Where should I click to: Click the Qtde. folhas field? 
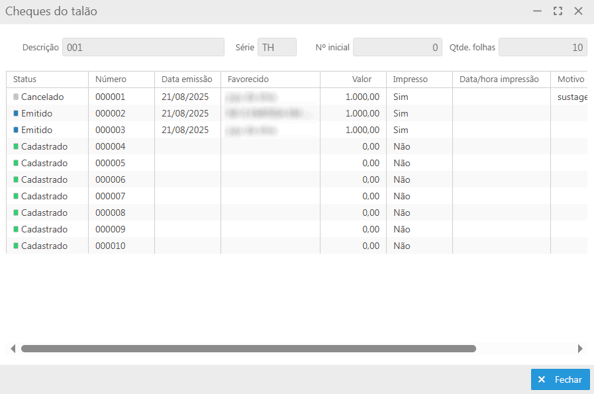pyautogui.click(x=542, y=47)
